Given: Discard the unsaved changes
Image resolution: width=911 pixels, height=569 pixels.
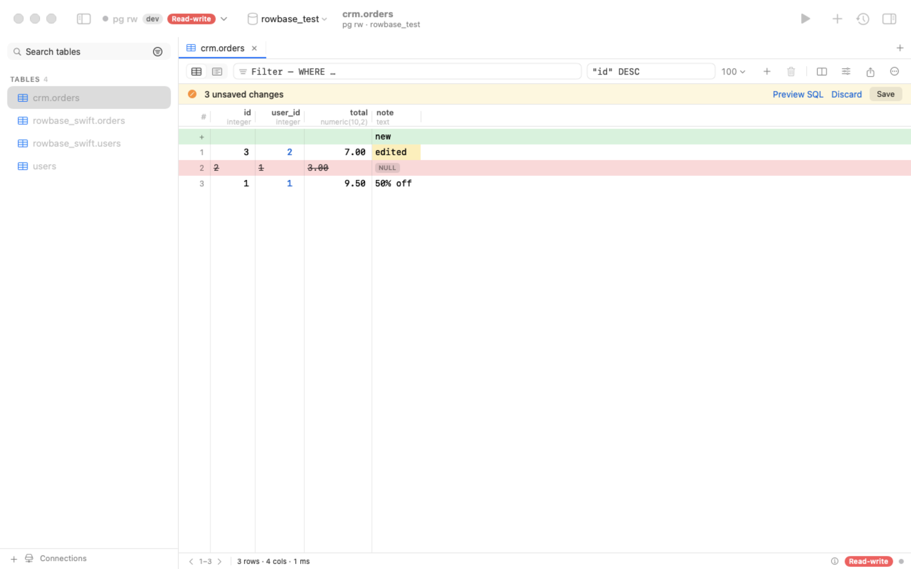Looking at the screenshot, I should [x=846, y=94].
